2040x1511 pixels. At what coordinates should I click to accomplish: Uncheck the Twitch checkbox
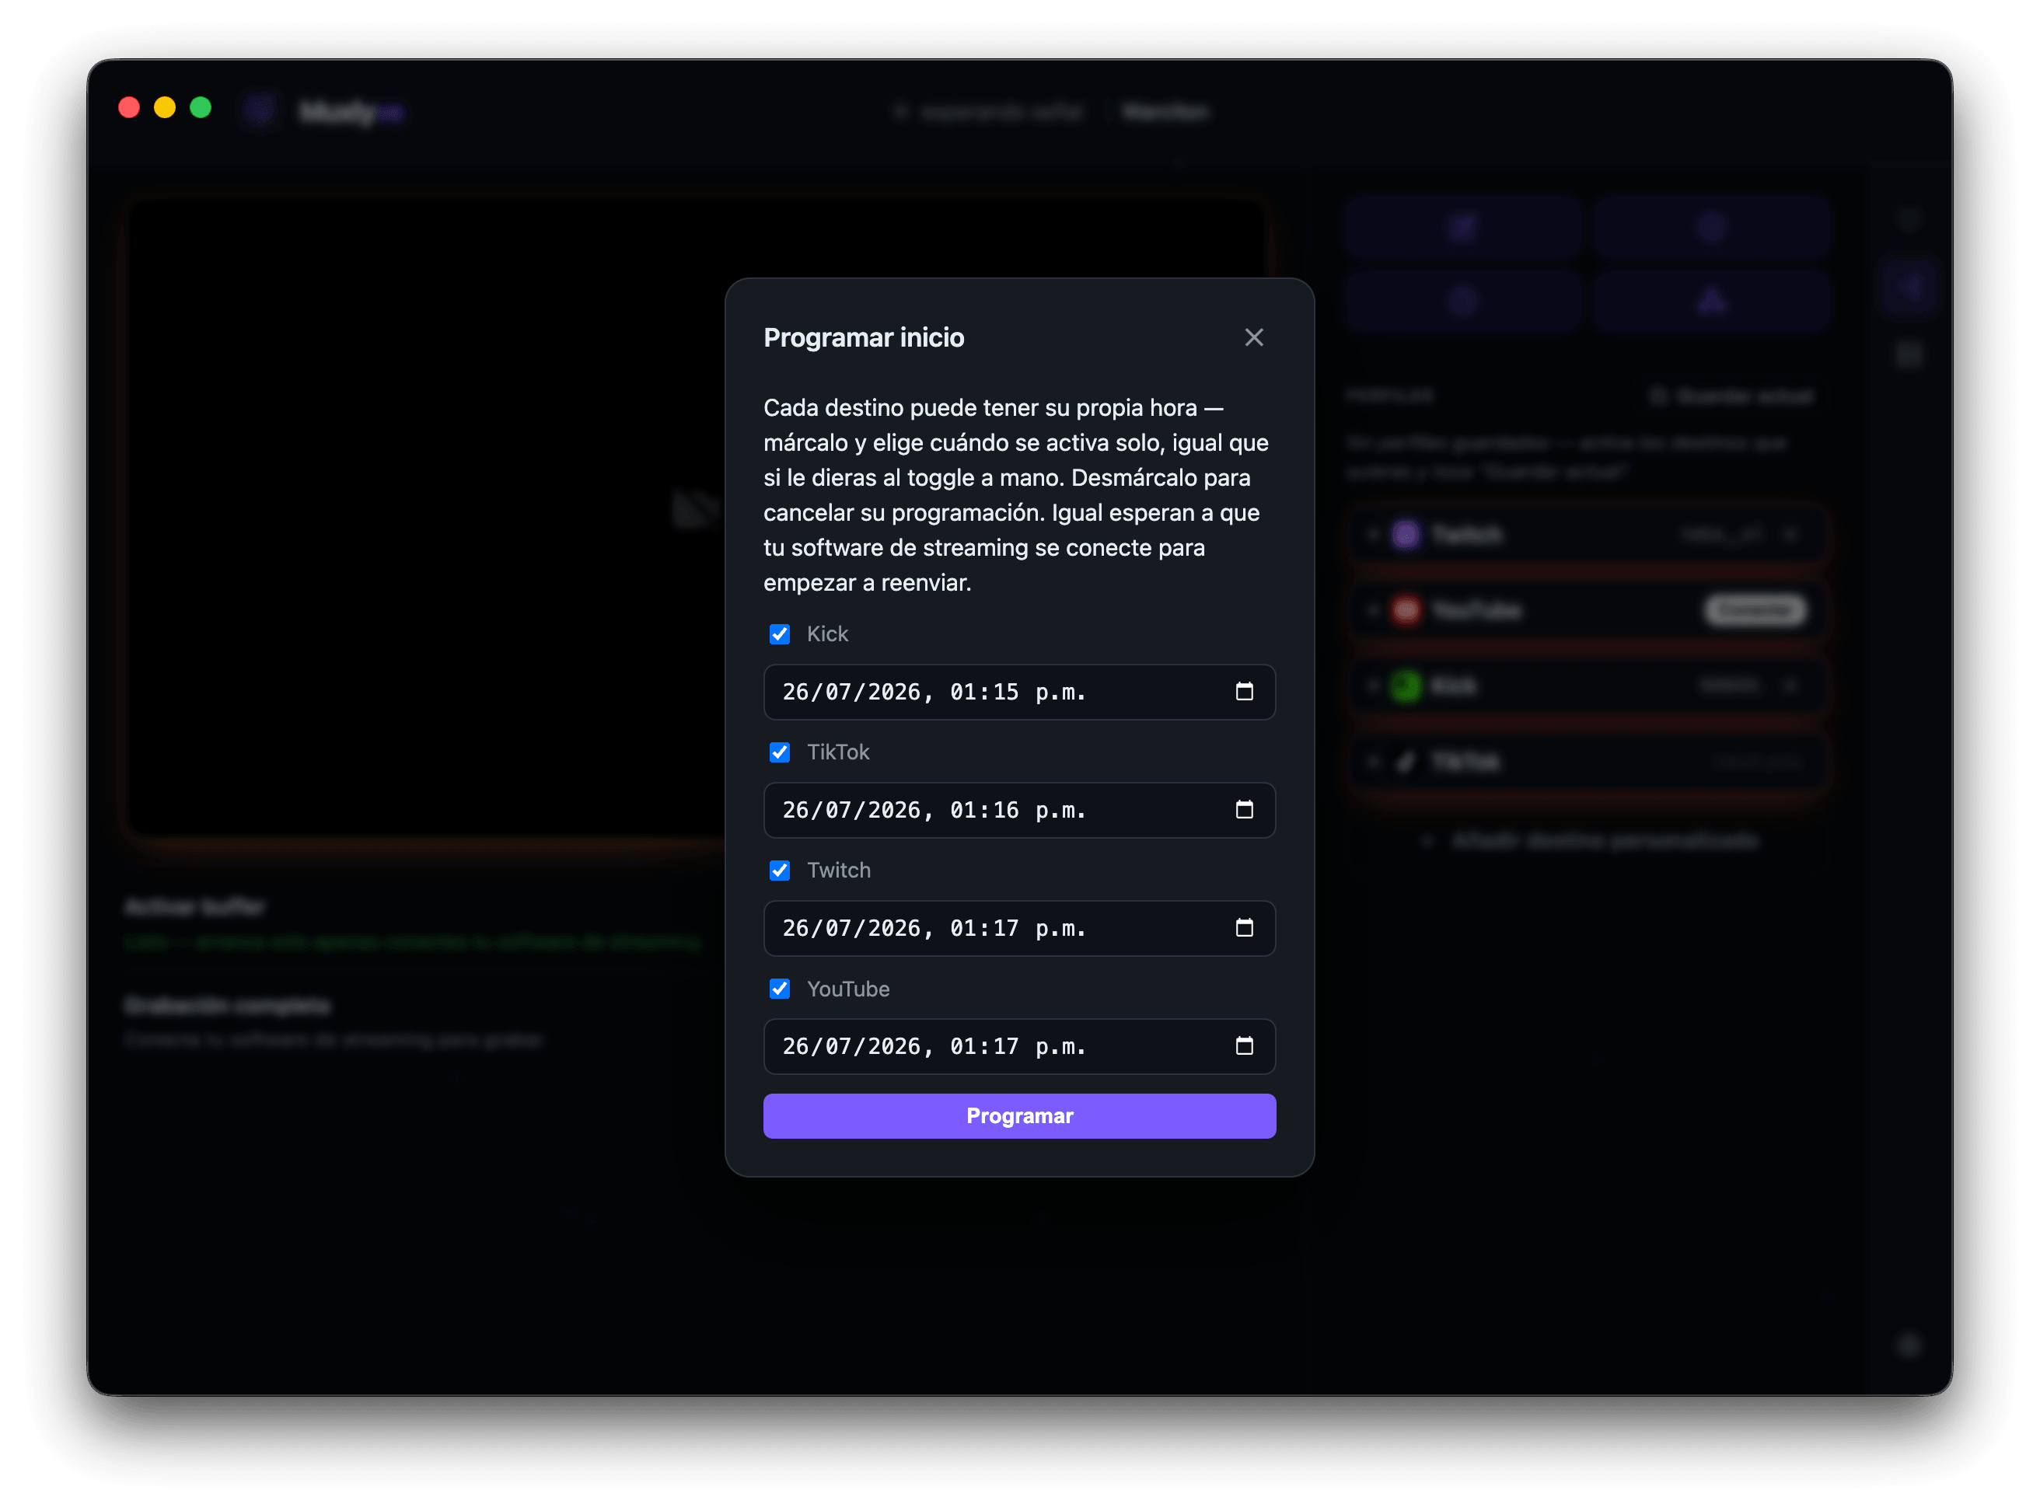780,870
